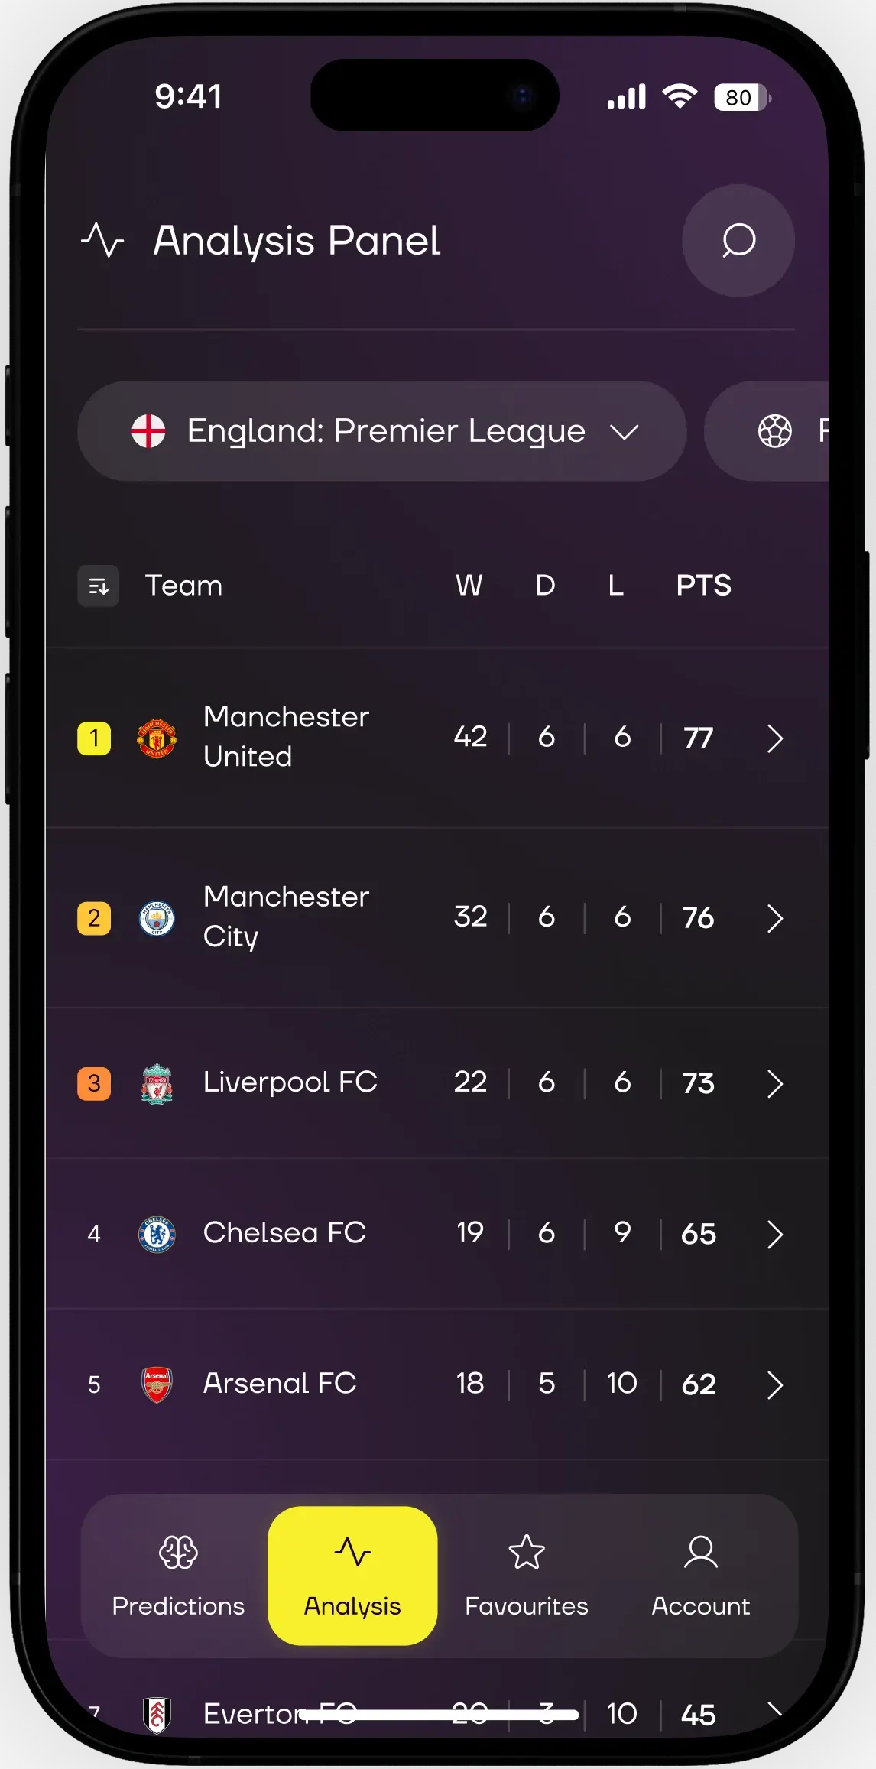
Task: Click the Manchester City crest
Action: 157,918
